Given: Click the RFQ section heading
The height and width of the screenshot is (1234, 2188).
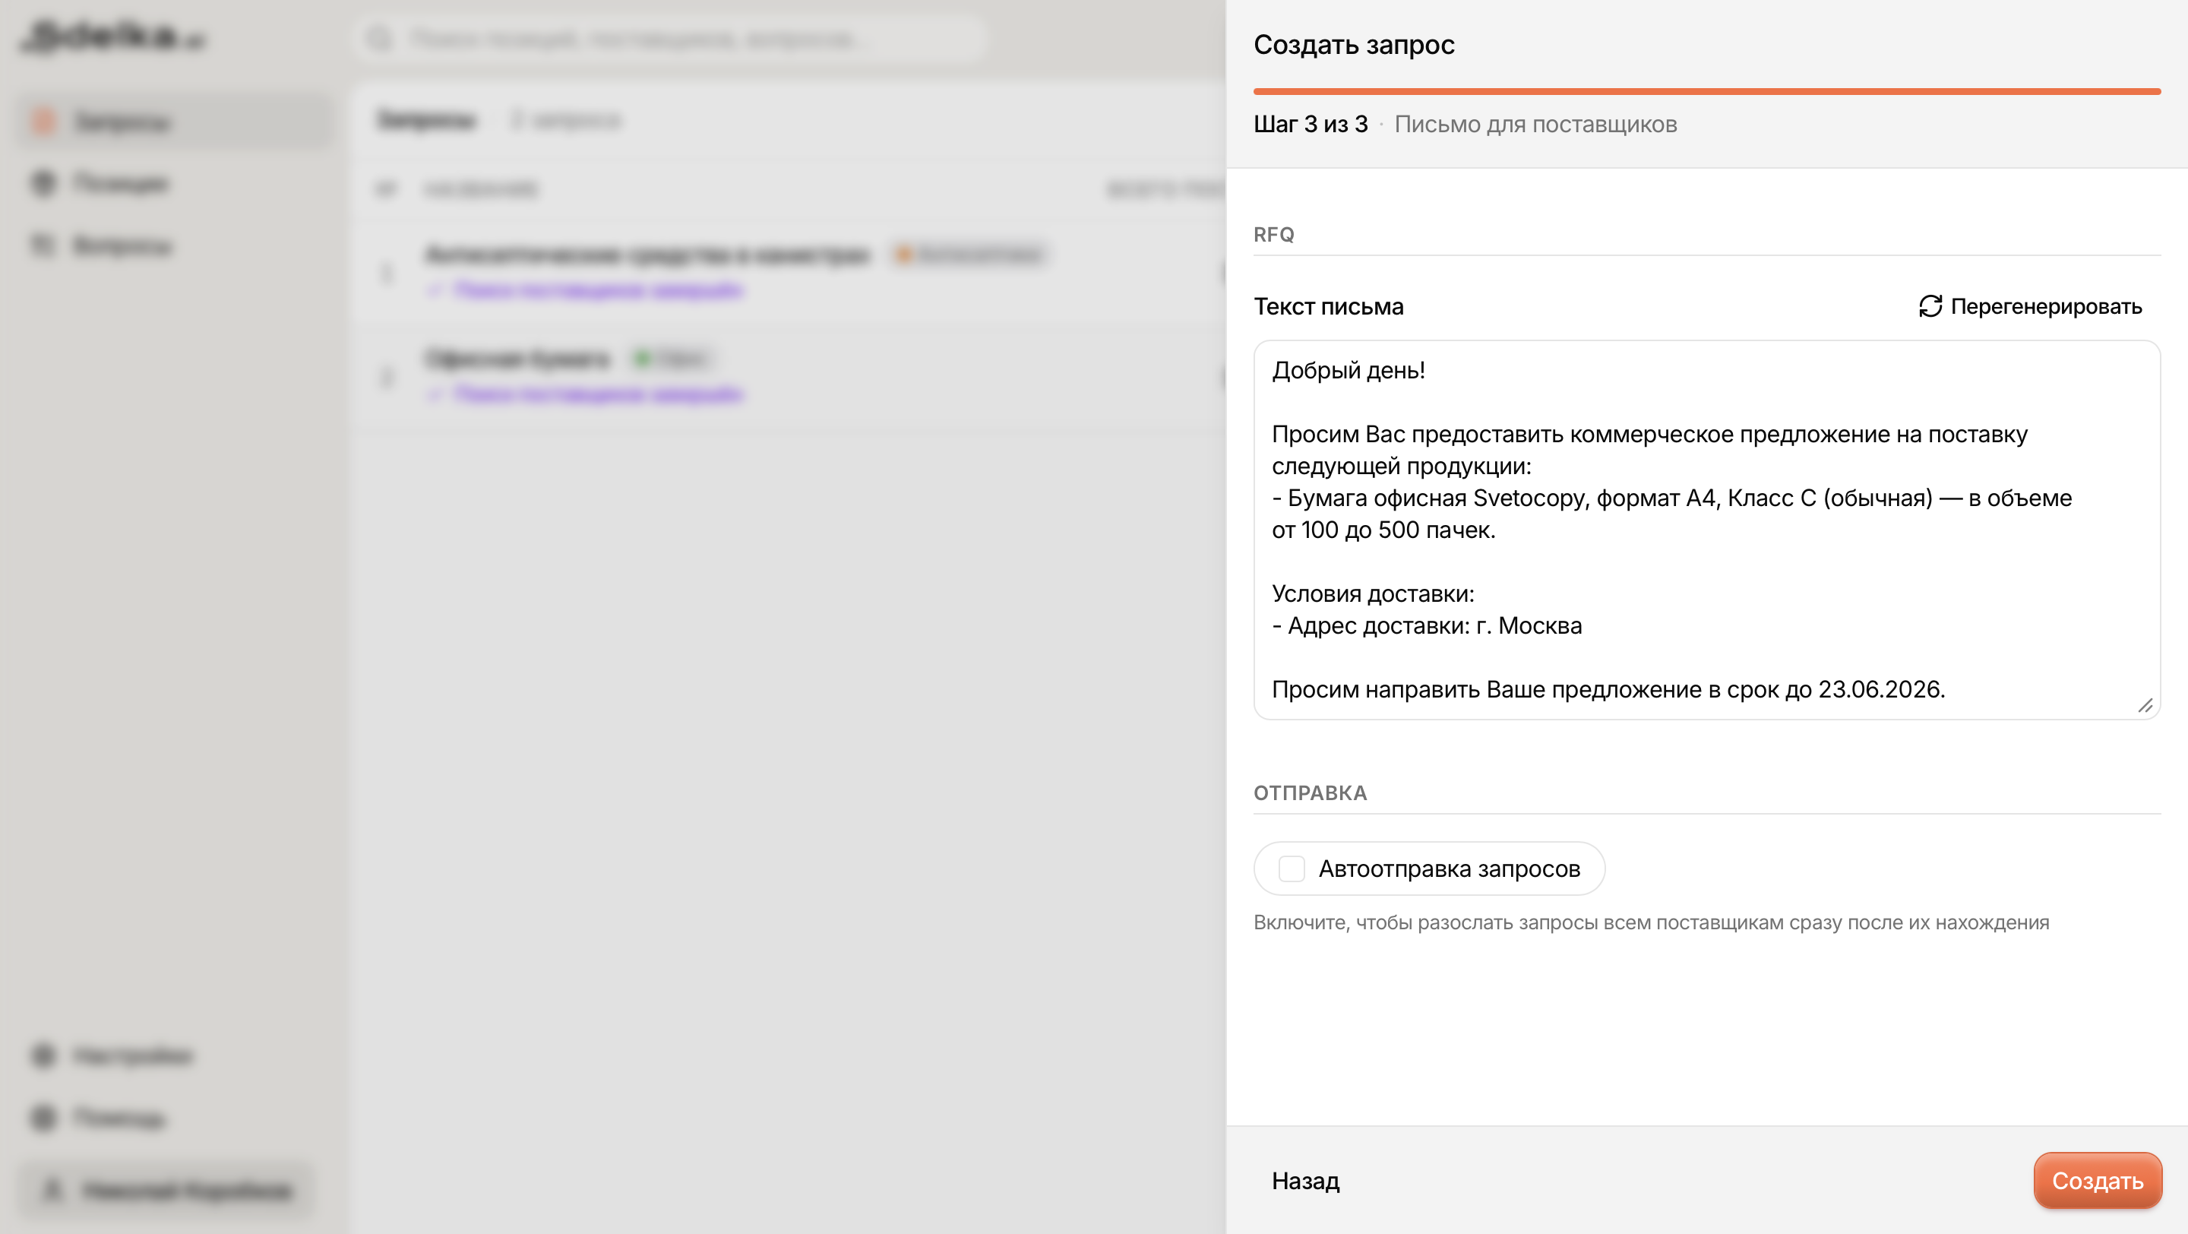Looking at the screenshot, I should [x=1274, y=234].
